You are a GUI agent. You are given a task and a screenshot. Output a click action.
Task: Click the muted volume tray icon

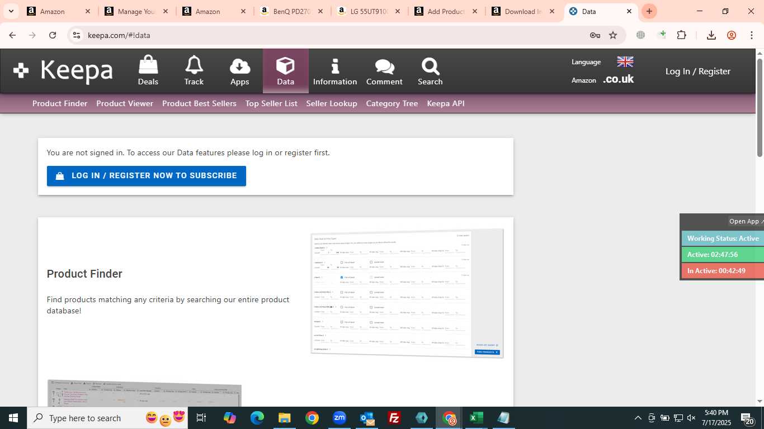pyautogui.click(x=691, y=418)
